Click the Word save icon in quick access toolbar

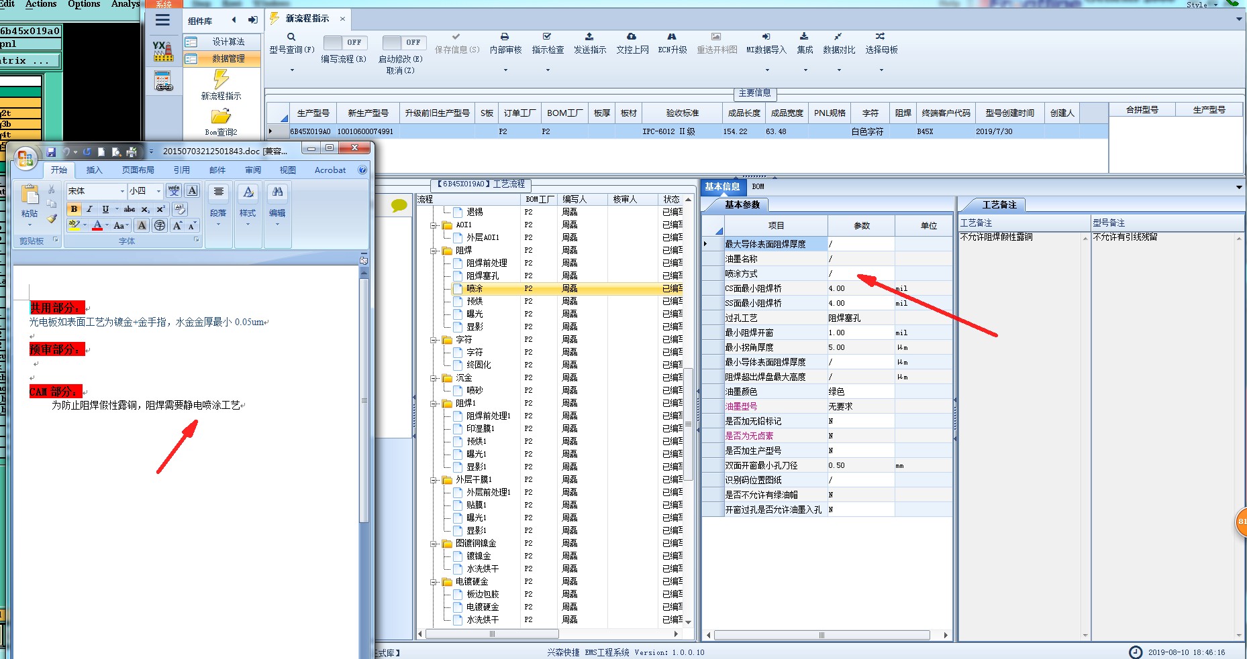coord(51,152)
